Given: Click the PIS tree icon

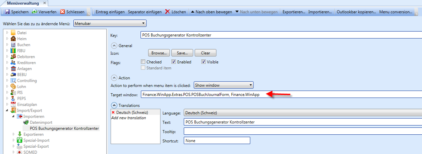Looking at the screenshot, I should pyautogui.click(x=13, y=92).
